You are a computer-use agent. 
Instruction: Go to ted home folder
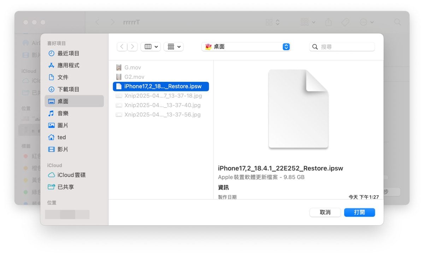coord(61,137)
